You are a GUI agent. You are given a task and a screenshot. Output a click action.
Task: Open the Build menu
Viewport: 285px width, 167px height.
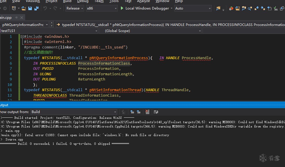pos(67,1)
